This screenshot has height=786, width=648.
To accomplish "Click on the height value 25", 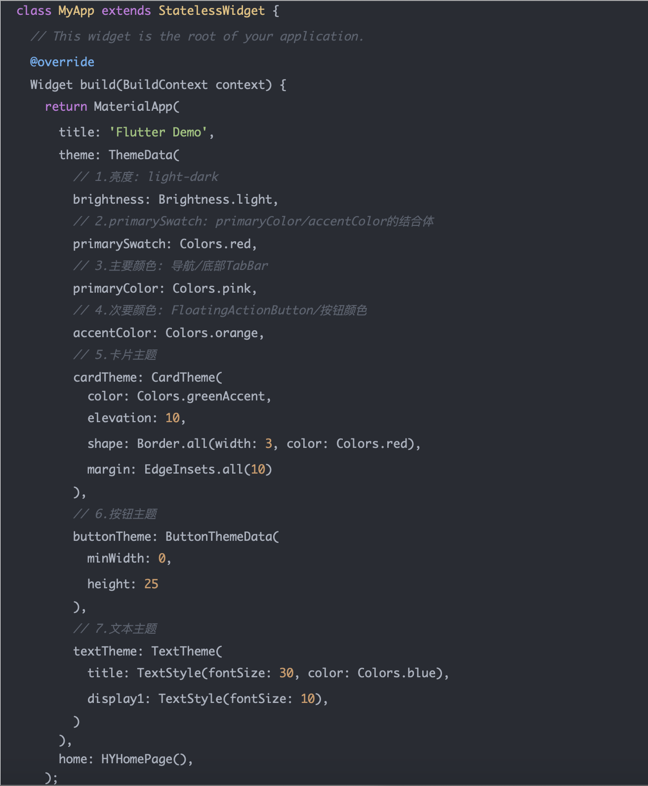I will 151,584.
